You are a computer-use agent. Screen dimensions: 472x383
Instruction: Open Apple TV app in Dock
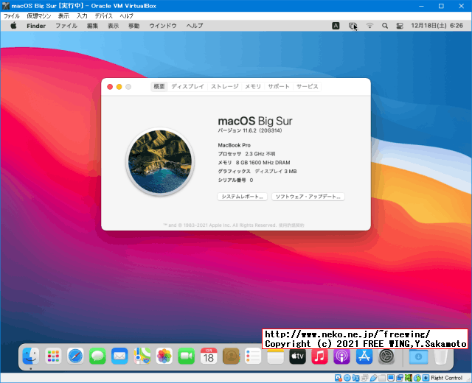(297, 356)
